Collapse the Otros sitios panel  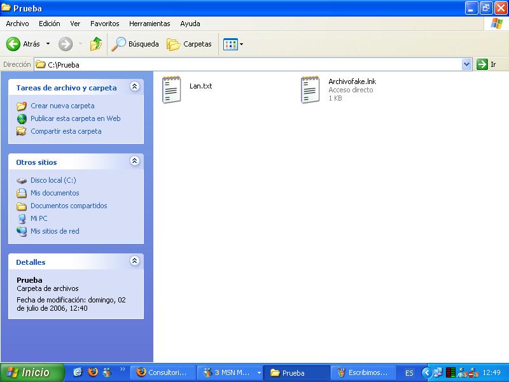tap(134, 161)
